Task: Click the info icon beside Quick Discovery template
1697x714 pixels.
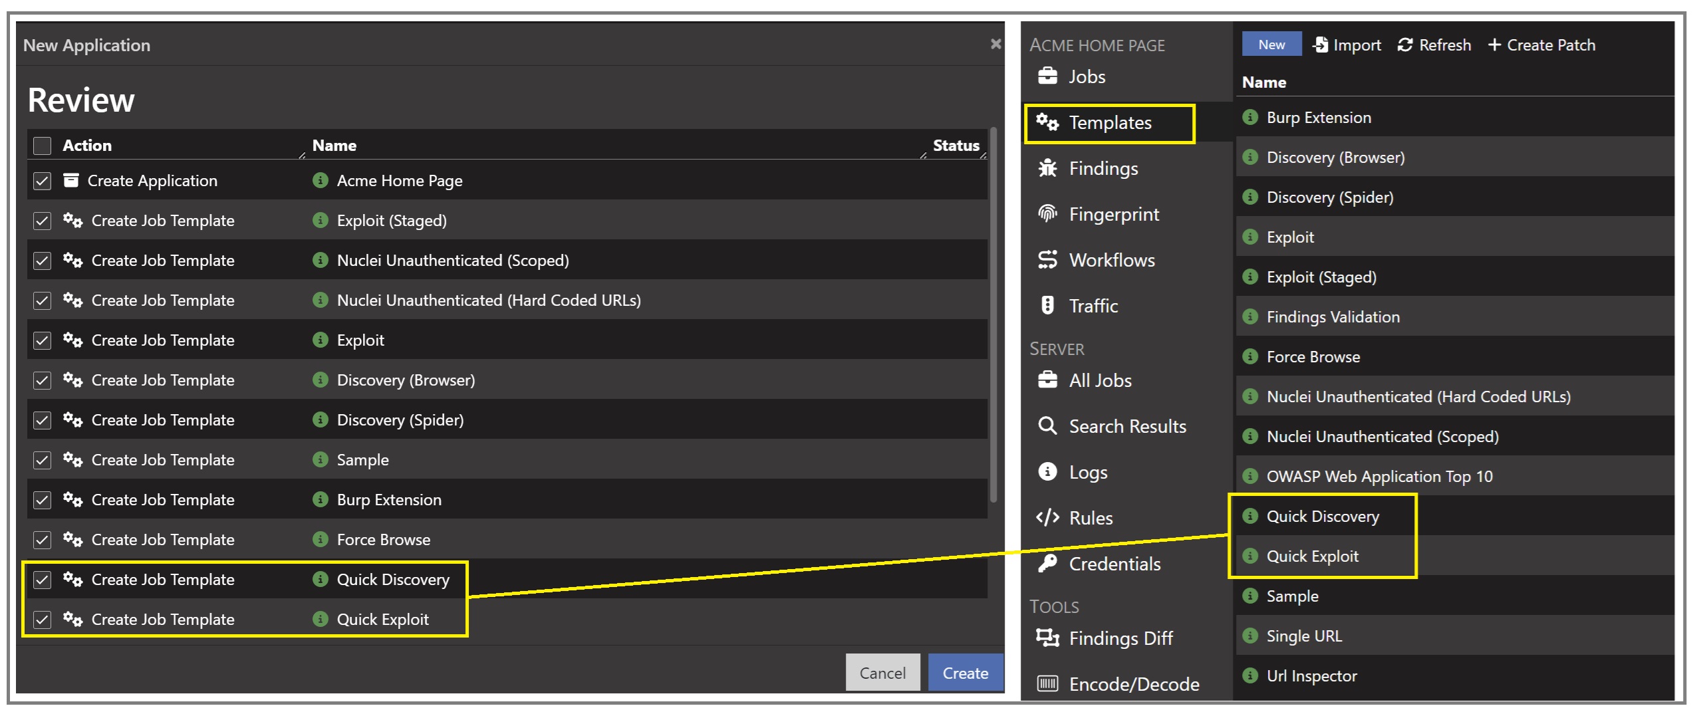Action: [1250, 517]
